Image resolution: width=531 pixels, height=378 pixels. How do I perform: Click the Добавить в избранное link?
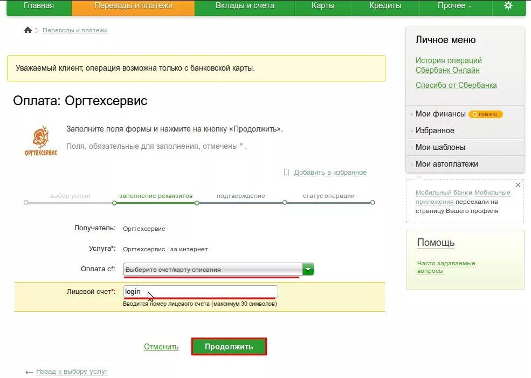(330, 173)
